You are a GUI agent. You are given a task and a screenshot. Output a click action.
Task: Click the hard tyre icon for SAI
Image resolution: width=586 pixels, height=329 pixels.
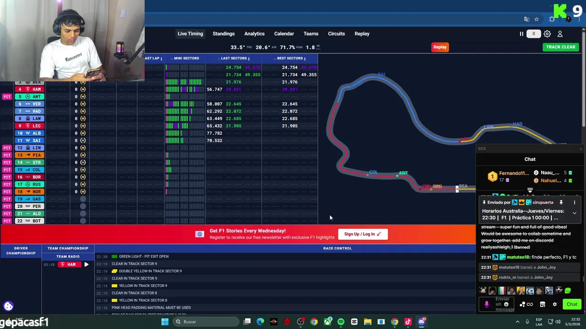[83, 140]
